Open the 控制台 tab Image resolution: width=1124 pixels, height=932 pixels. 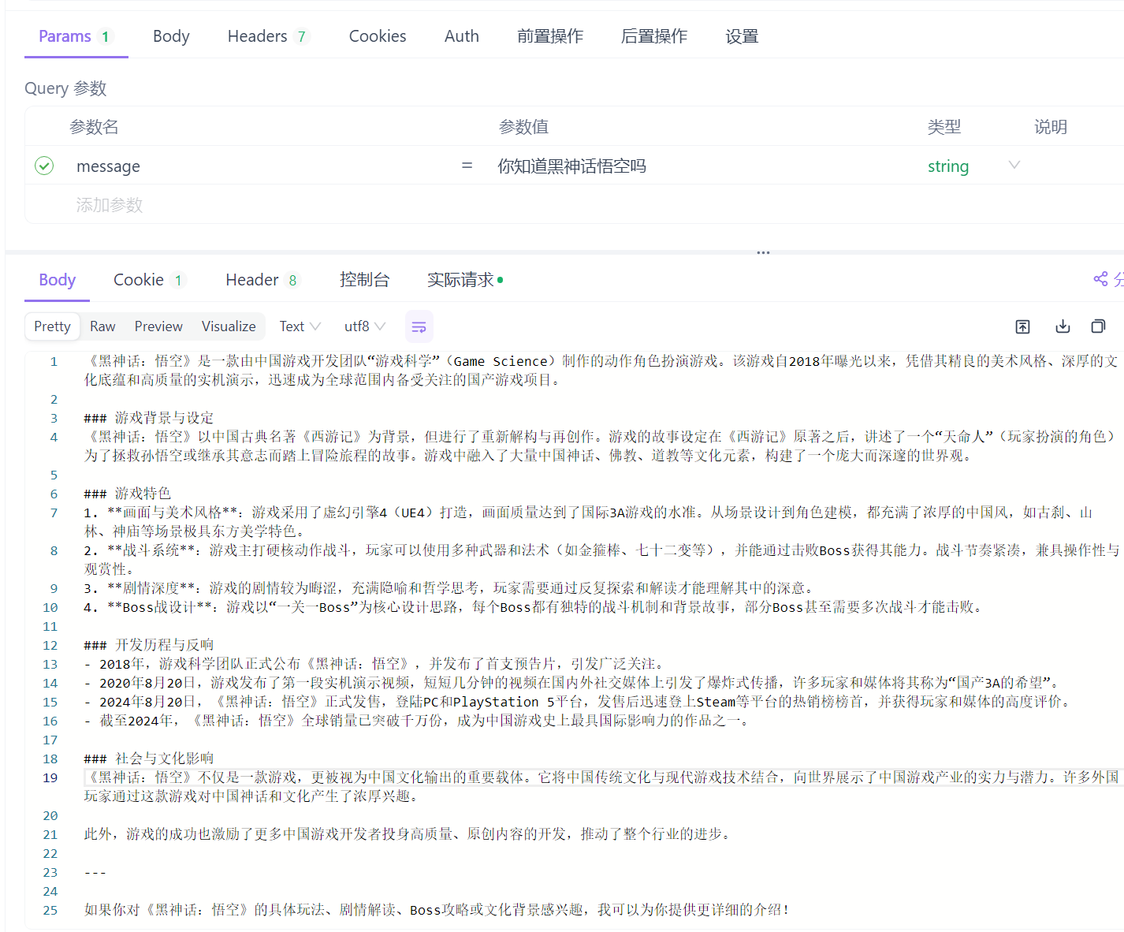[364, 280]
